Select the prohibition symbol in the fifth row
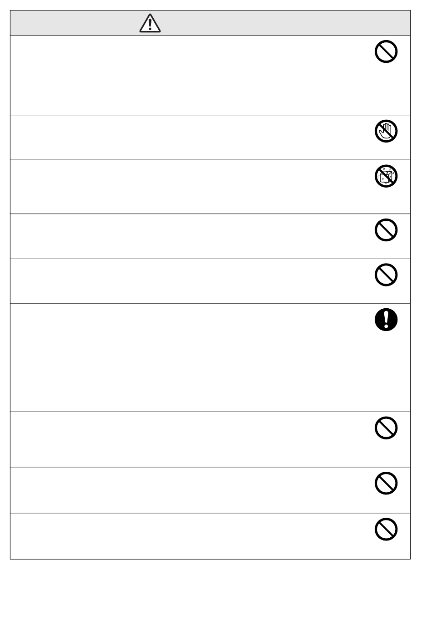 [x=386, y=275]
